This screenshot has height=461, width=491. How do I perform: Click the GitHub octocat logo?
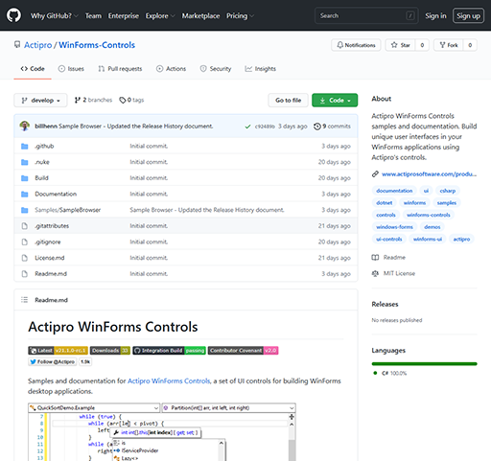(x=13, y=15)
